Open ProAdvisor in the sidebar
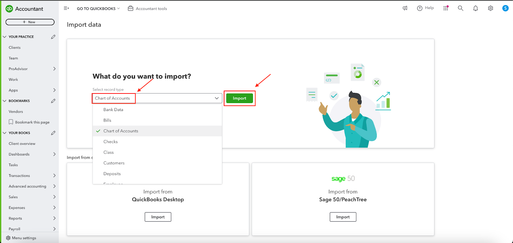Viewport: 513px width, 243px height. tap(18, 69)
